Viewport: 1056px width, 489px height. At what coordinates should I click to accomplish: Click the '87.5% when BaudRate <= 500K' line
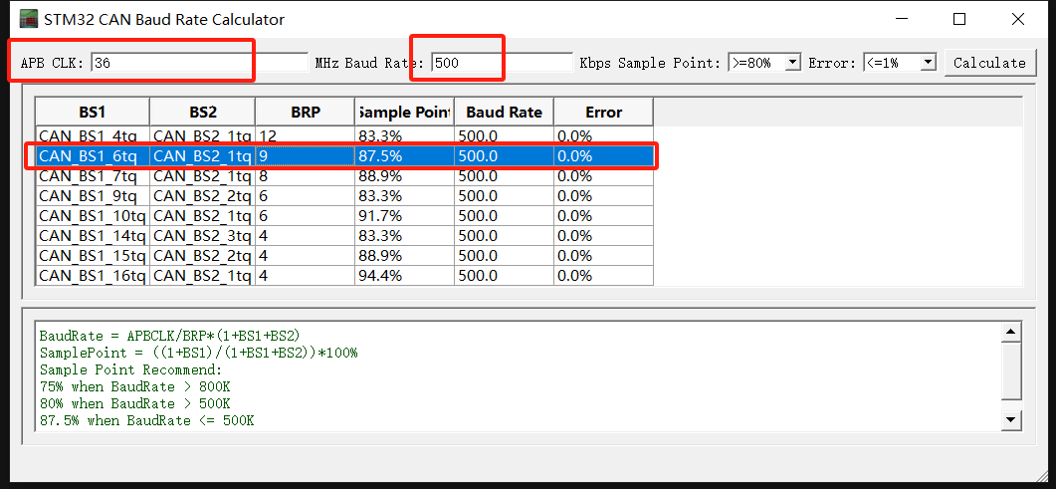tap(147, 421)
